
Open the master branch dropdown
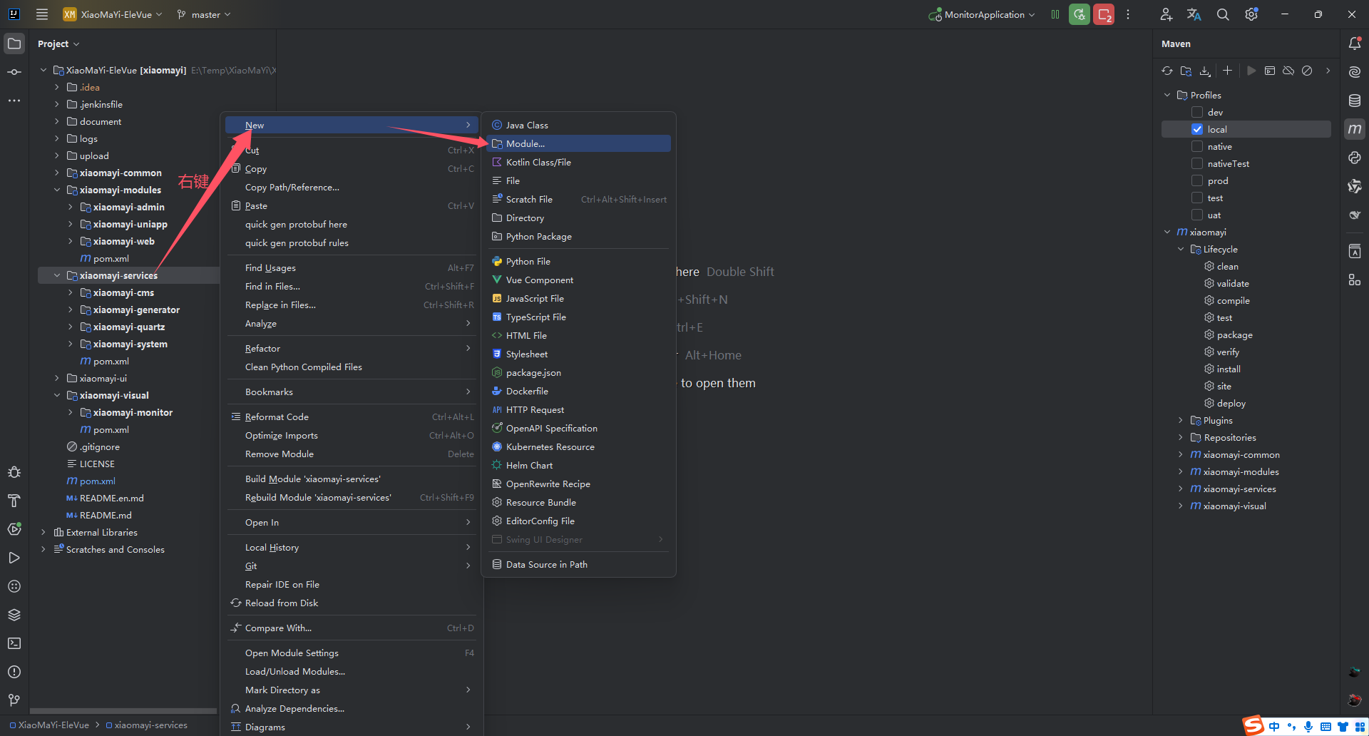coord(205,14)
